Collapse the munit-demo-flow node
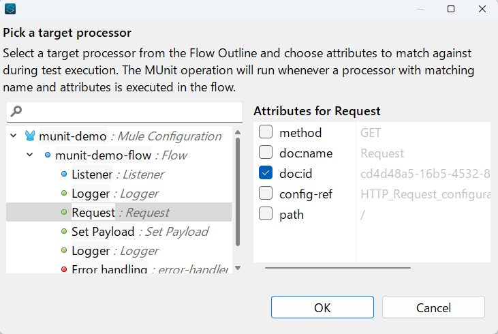This screenshot has height=334, width=498. tap(30, 155)
